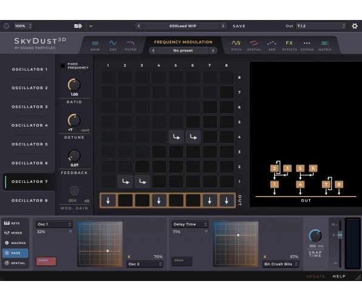Screen dimensions: 362x301
Task: Toggle oscillator 7 OUT arrow cell
Action: [210, 200]
